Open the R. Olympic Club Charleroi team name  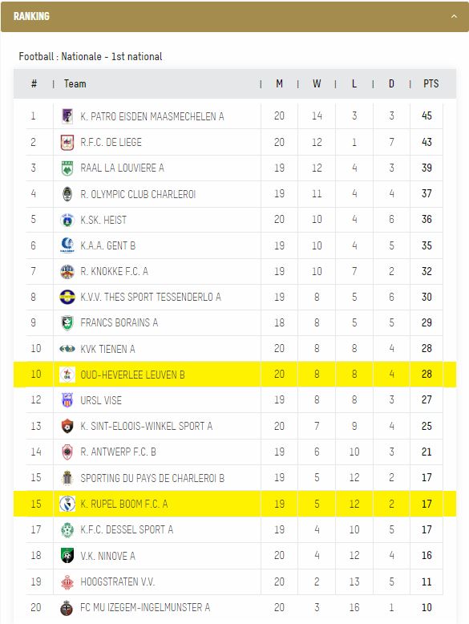click(x=138, y=194)
